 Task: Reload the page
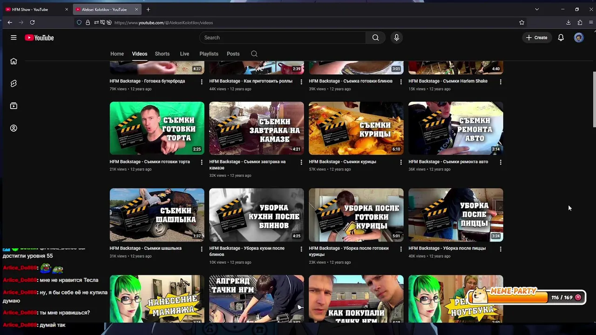pos(32,22)
